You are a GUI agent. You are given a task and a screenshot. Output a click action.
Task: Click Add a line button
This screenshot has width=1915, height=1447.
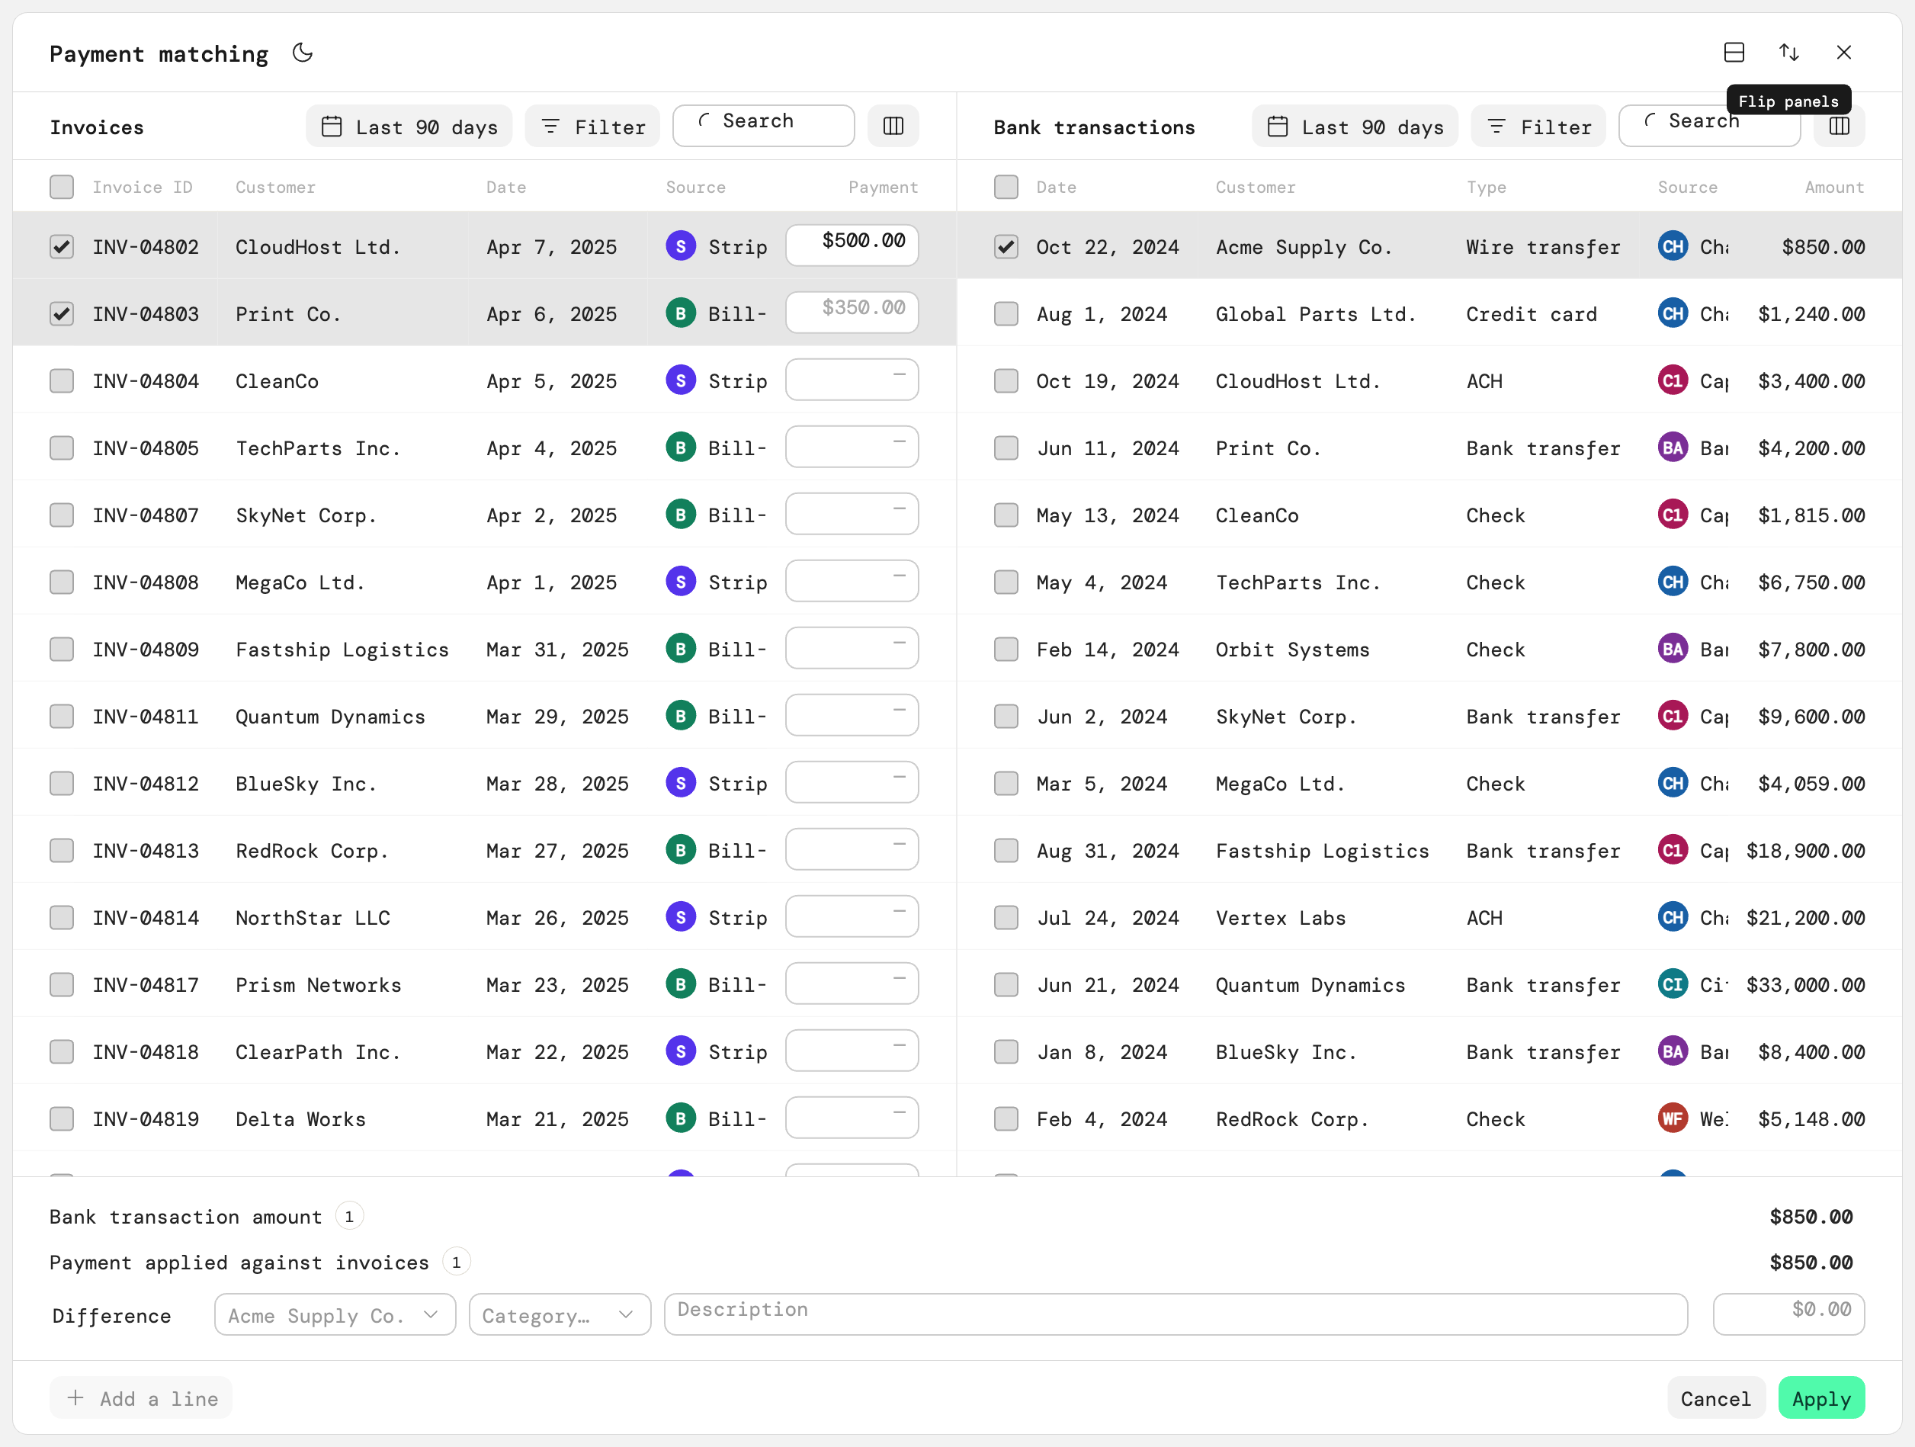141,1397
